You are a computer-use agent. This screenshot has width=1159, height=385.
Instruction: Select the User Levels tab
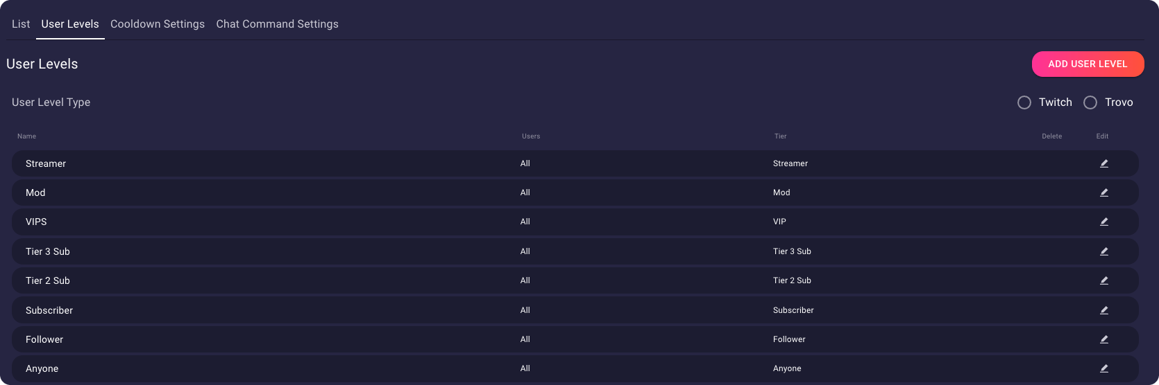point(70,24)
